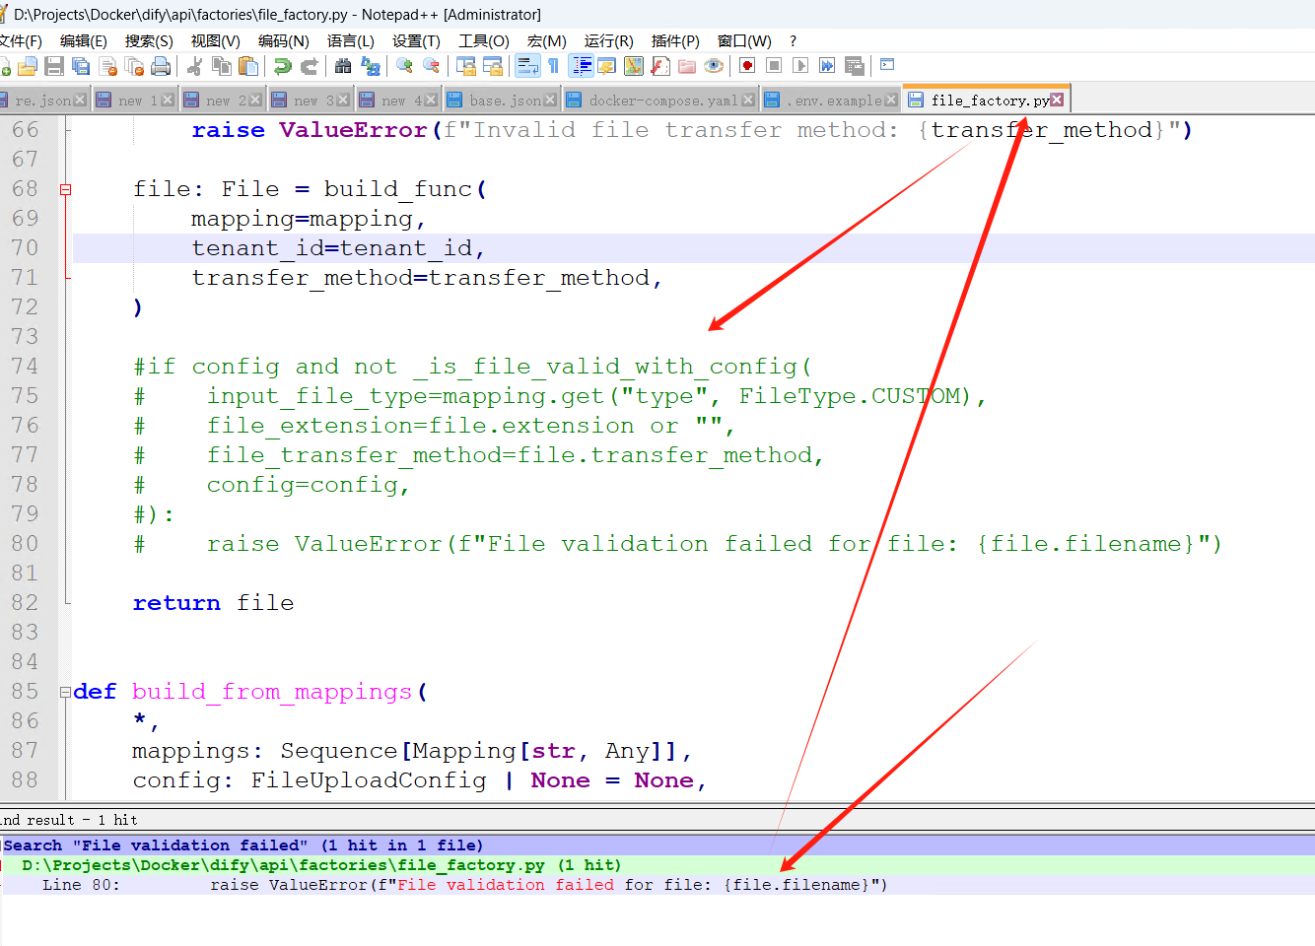Screen dimensions: 1315x946
Task: Open the Replace dialog icon
Action: click(370, 66)
